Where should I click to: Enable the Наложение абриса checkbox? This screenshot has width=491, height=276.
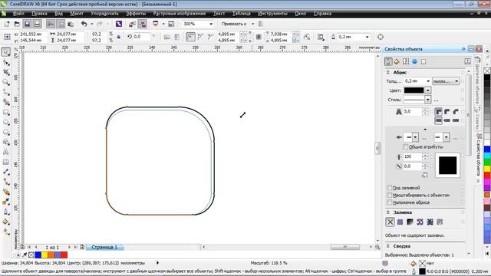[390, 202]
